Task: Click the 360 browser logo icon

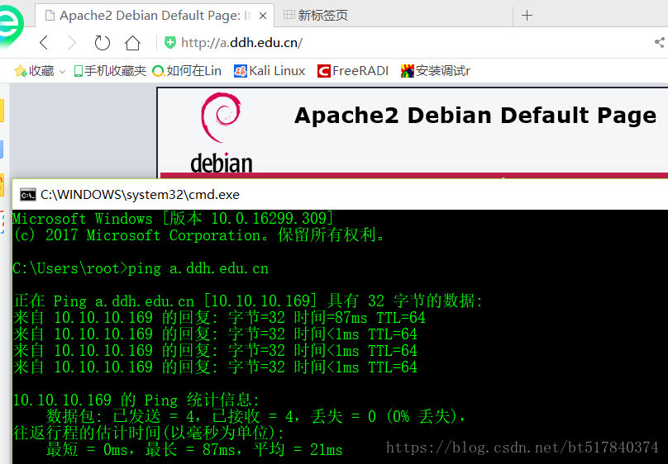Action: (x=11, y=26)
